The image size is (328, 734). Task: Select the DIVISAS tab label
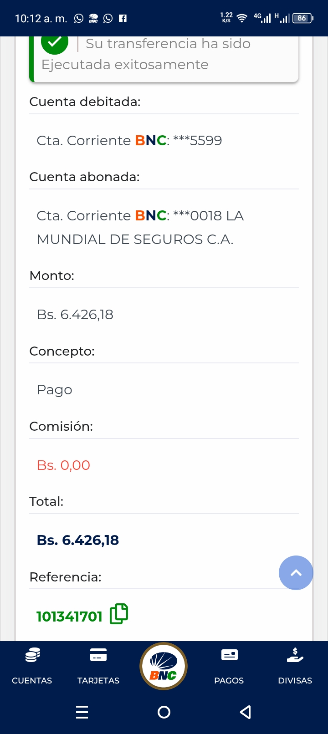click(295, 681)
